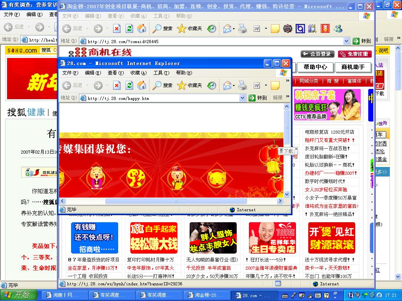Click help question icon on taskbar language bar

coord(326,296)
